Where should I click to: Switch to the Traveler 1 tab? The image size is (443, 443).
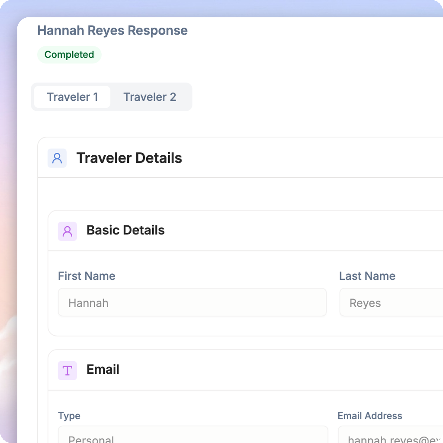point(72,97)
